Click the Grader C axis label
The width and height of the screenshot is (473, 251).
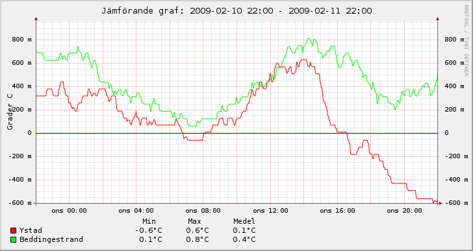pyautogui.click(x=10, y=112)
